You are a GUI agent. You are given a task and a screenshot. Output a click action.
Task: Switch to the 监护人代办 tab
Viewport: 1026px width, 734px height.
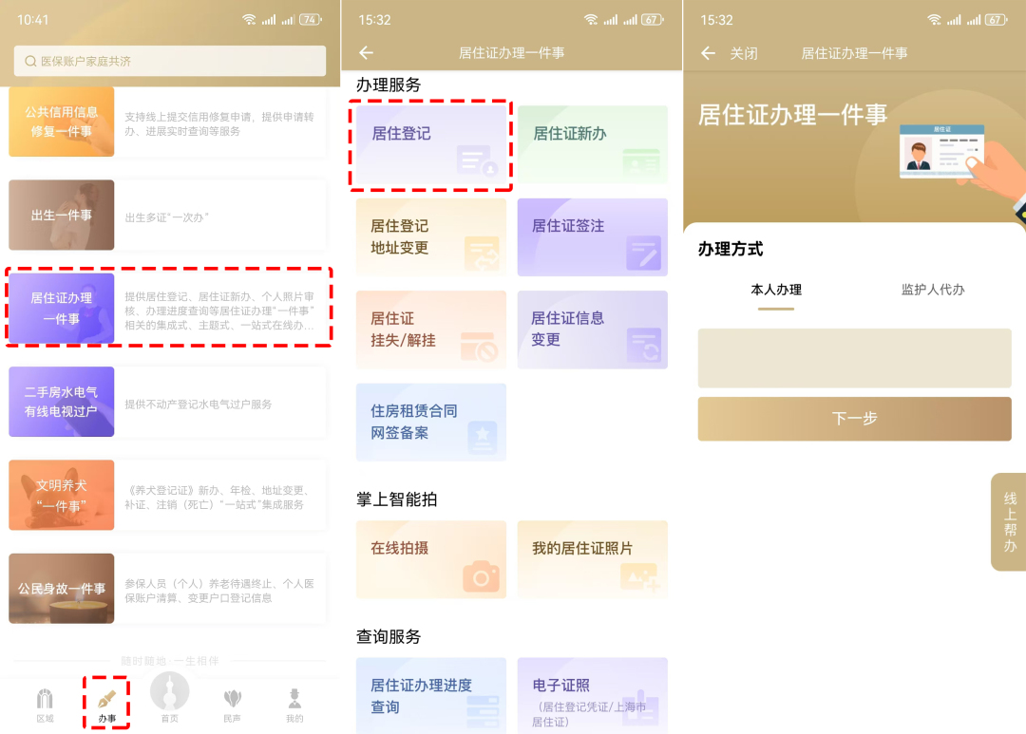coord(933,290)
